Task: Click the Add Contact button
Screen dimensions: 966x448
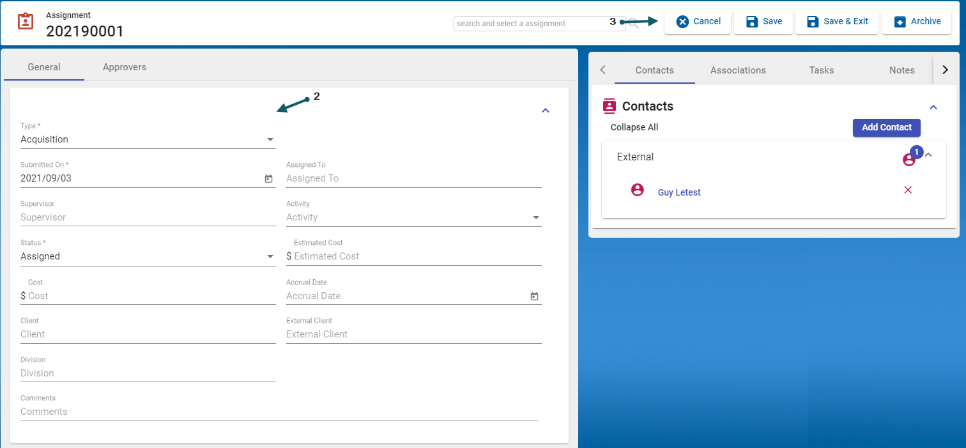Action: point(886,127)
